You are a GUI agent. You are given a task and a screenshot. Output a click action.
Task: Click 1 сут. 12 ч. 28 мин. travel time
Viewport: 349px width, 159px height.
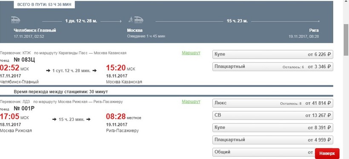[71, 71]
